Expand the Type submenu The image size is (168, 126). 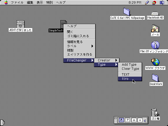coord(106,65)
